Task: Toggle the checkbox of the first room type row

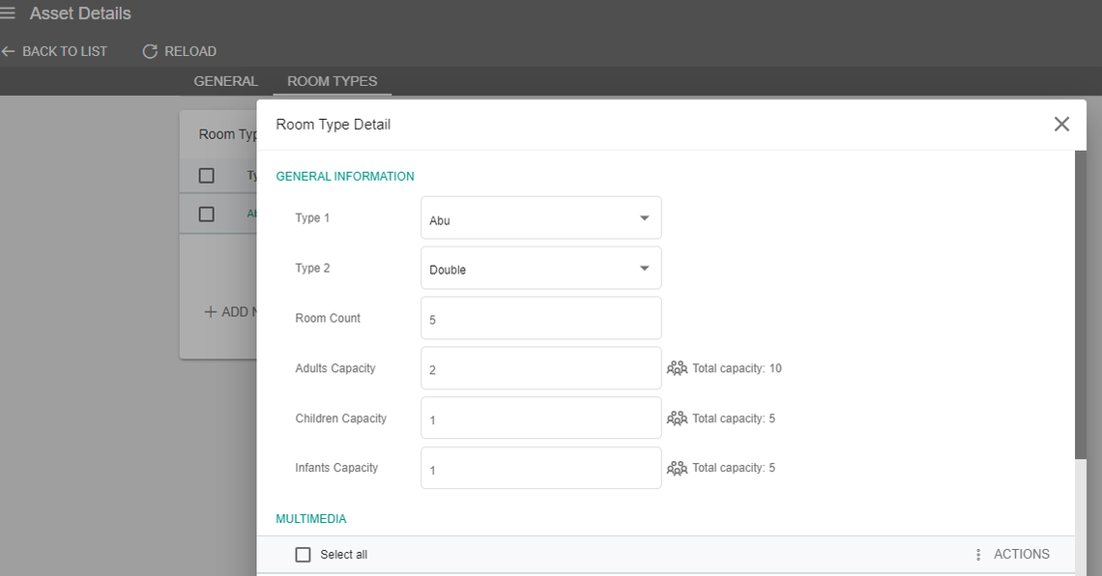Action: (207, 214)
